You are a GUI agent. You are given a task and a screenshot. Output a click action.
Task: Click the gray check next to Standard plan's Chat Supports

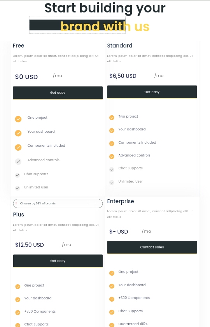[112, 169]
